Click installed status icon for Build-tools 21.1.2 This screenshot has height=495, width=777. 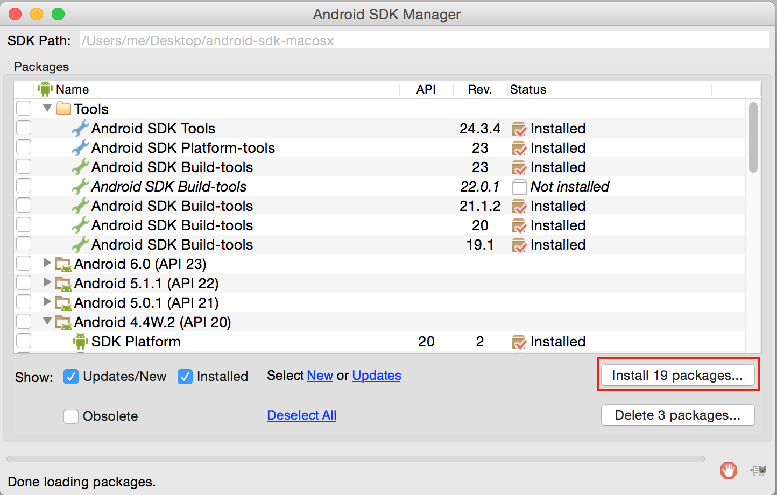(519, 206)
